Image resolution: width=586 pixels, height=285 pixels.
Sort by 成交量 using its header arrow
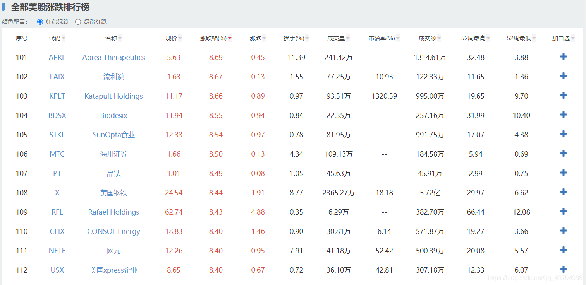(x=348, y=38)
